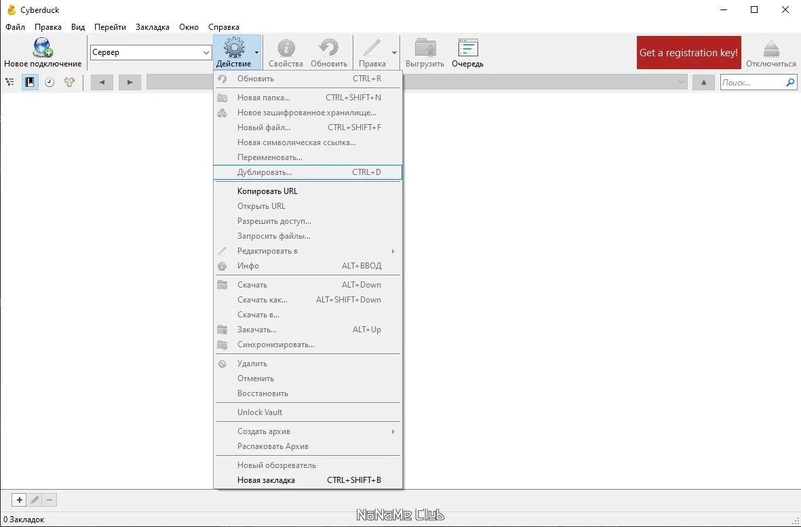The width and height of the screenshot is (801, 527).
Task: Open the Закладка menu
Action: pyautogui.click(x=152, y=27)
